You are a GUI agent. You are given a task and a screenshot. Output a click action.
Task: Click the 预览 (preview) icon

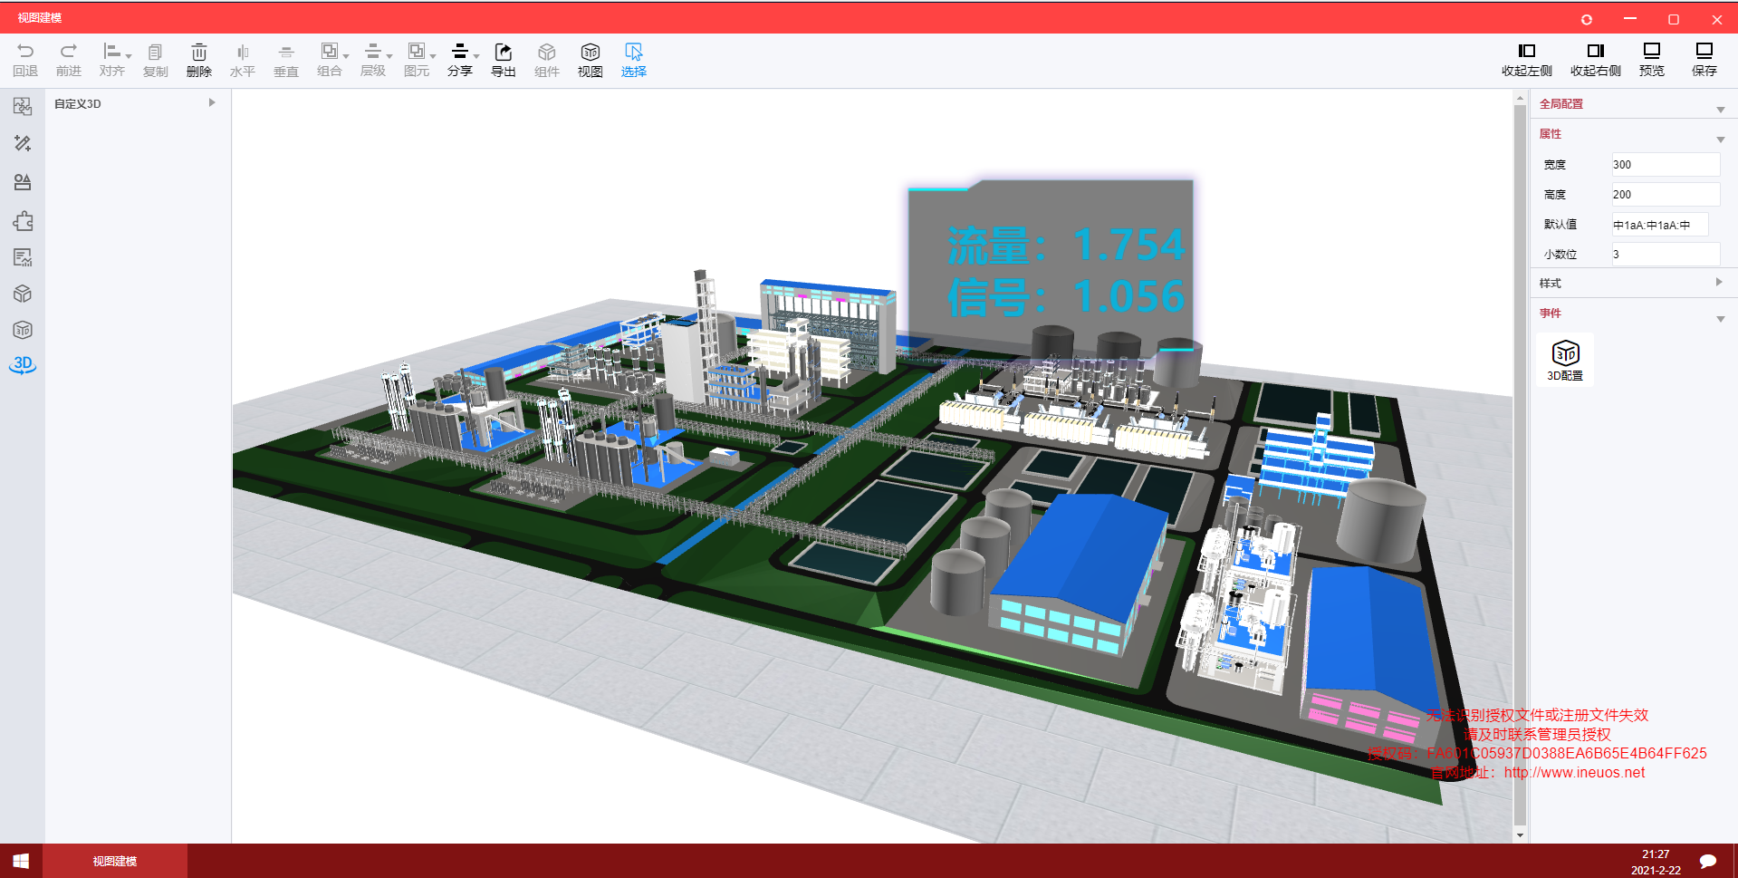pyautogui.click(x=1651, y=59)
